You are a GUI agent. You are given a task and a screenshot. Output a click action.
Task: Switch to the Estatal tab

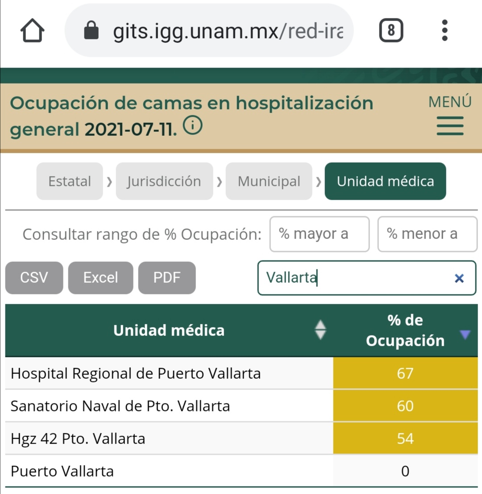(x=70, y=181)
